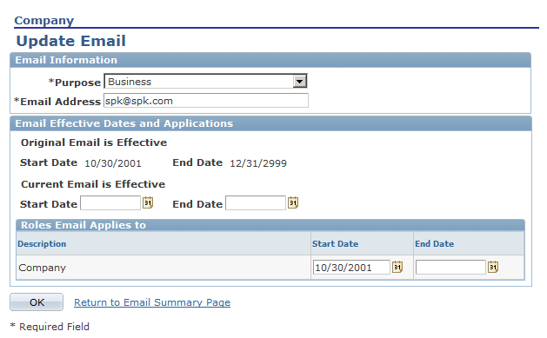Click the roles table End Date header
Image resolution: width=547 pixels, height=338 pixels.
point(435,244)
